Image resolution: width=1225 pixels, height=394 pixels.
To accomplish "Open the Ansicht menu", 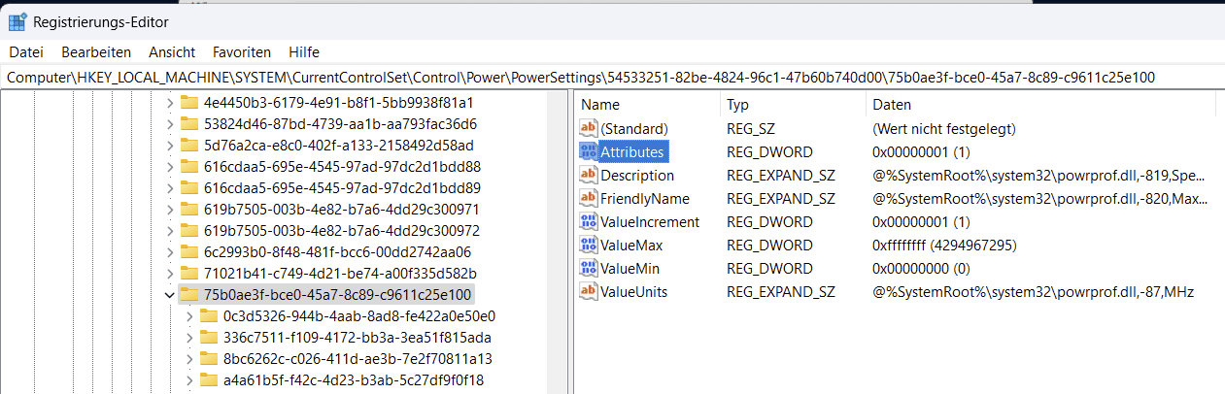I will tap(172, 51).
